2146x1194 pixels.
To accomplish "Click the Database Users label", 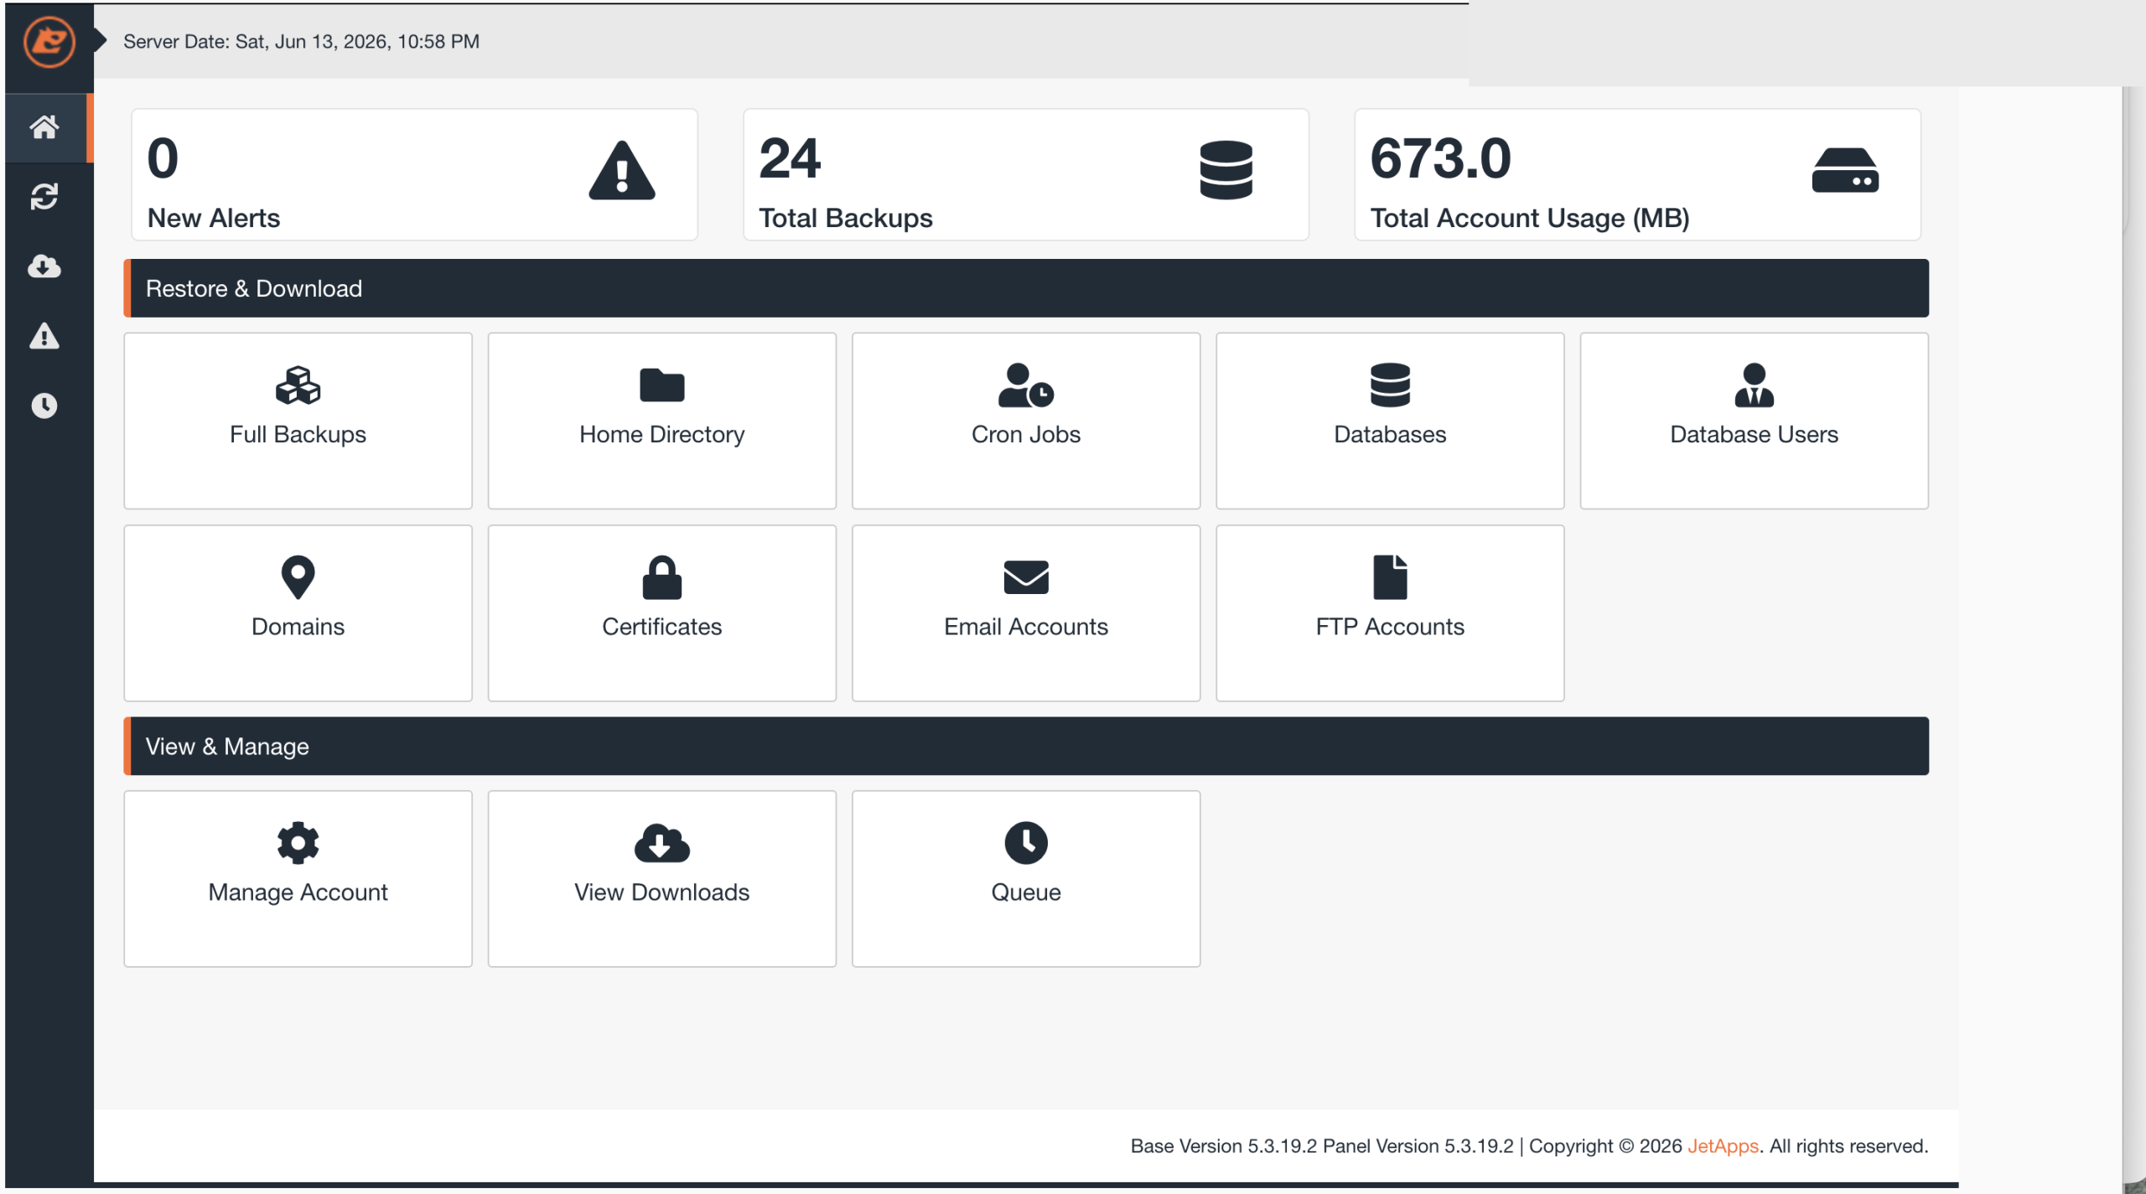I will tap(1754, 434).
